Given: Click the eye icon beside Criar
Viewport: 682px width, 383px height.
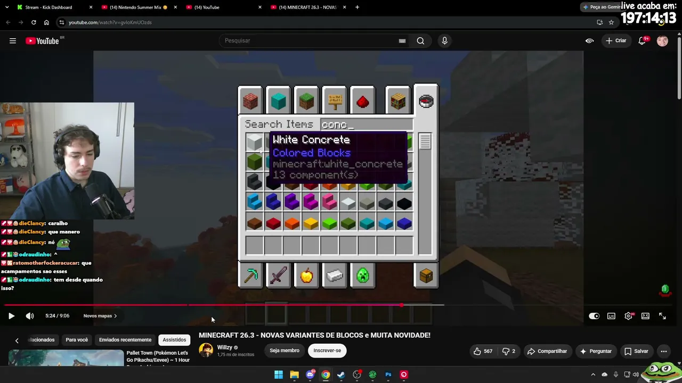Looking at the screenshot, I should (589, 41).
